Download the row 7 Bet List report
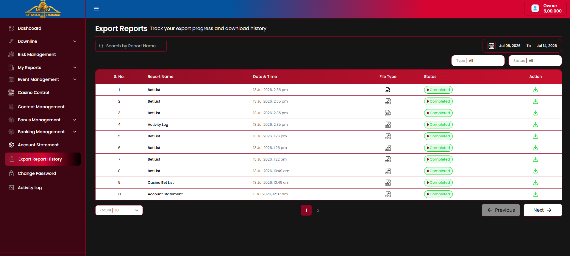 pos(535,159)
